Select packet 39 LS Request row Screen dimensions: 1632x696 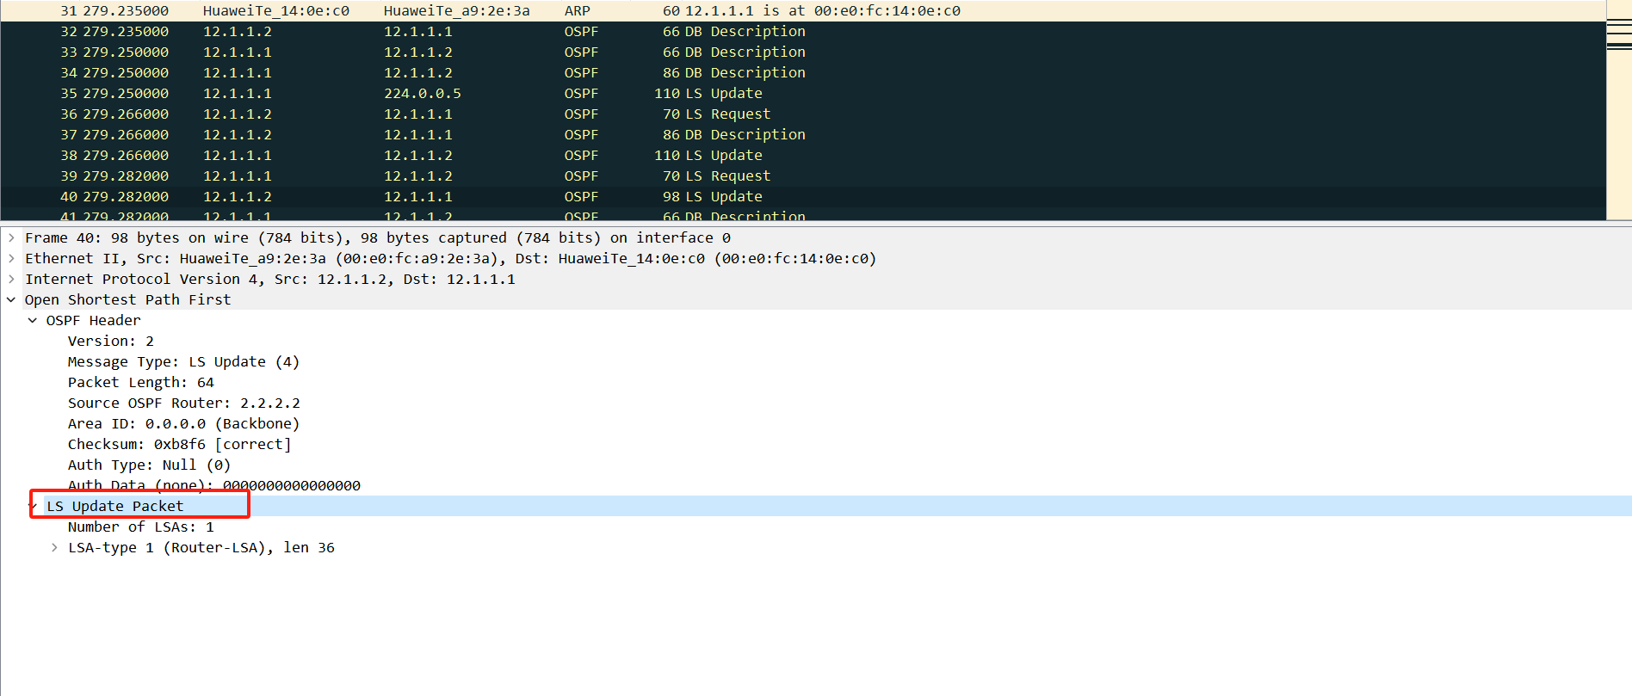(803, 176)
